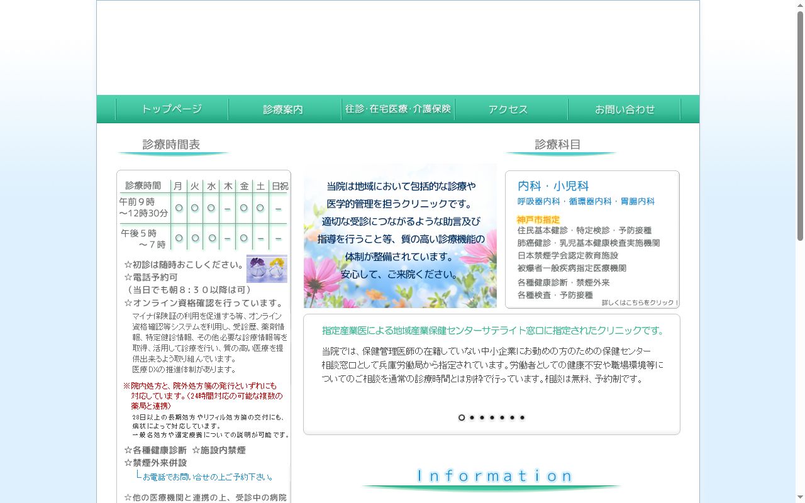Click the small purple flower photo thumbnail
Viewport: 805px width, 503px height.
(x=267, y=268)
